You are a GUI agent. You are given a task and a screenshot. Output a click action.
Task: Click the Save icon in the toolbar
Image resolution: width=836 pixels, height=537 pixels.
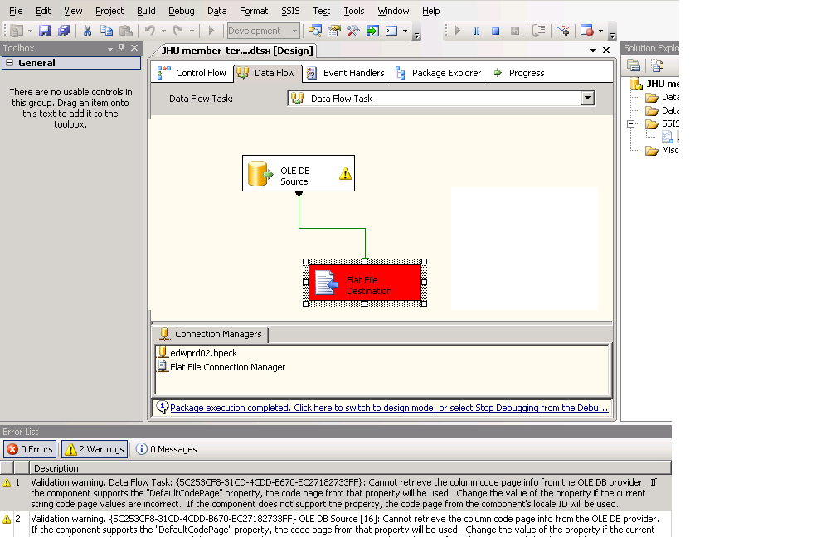click(45, 31)
